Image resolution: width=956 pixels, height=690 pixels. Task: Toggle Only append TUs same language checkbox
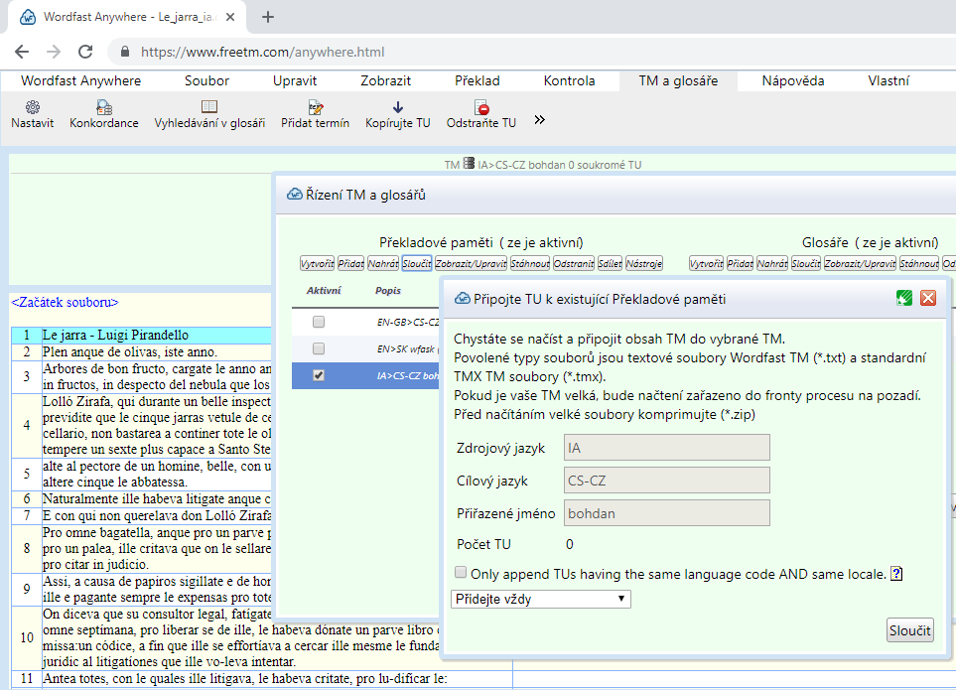461,573
